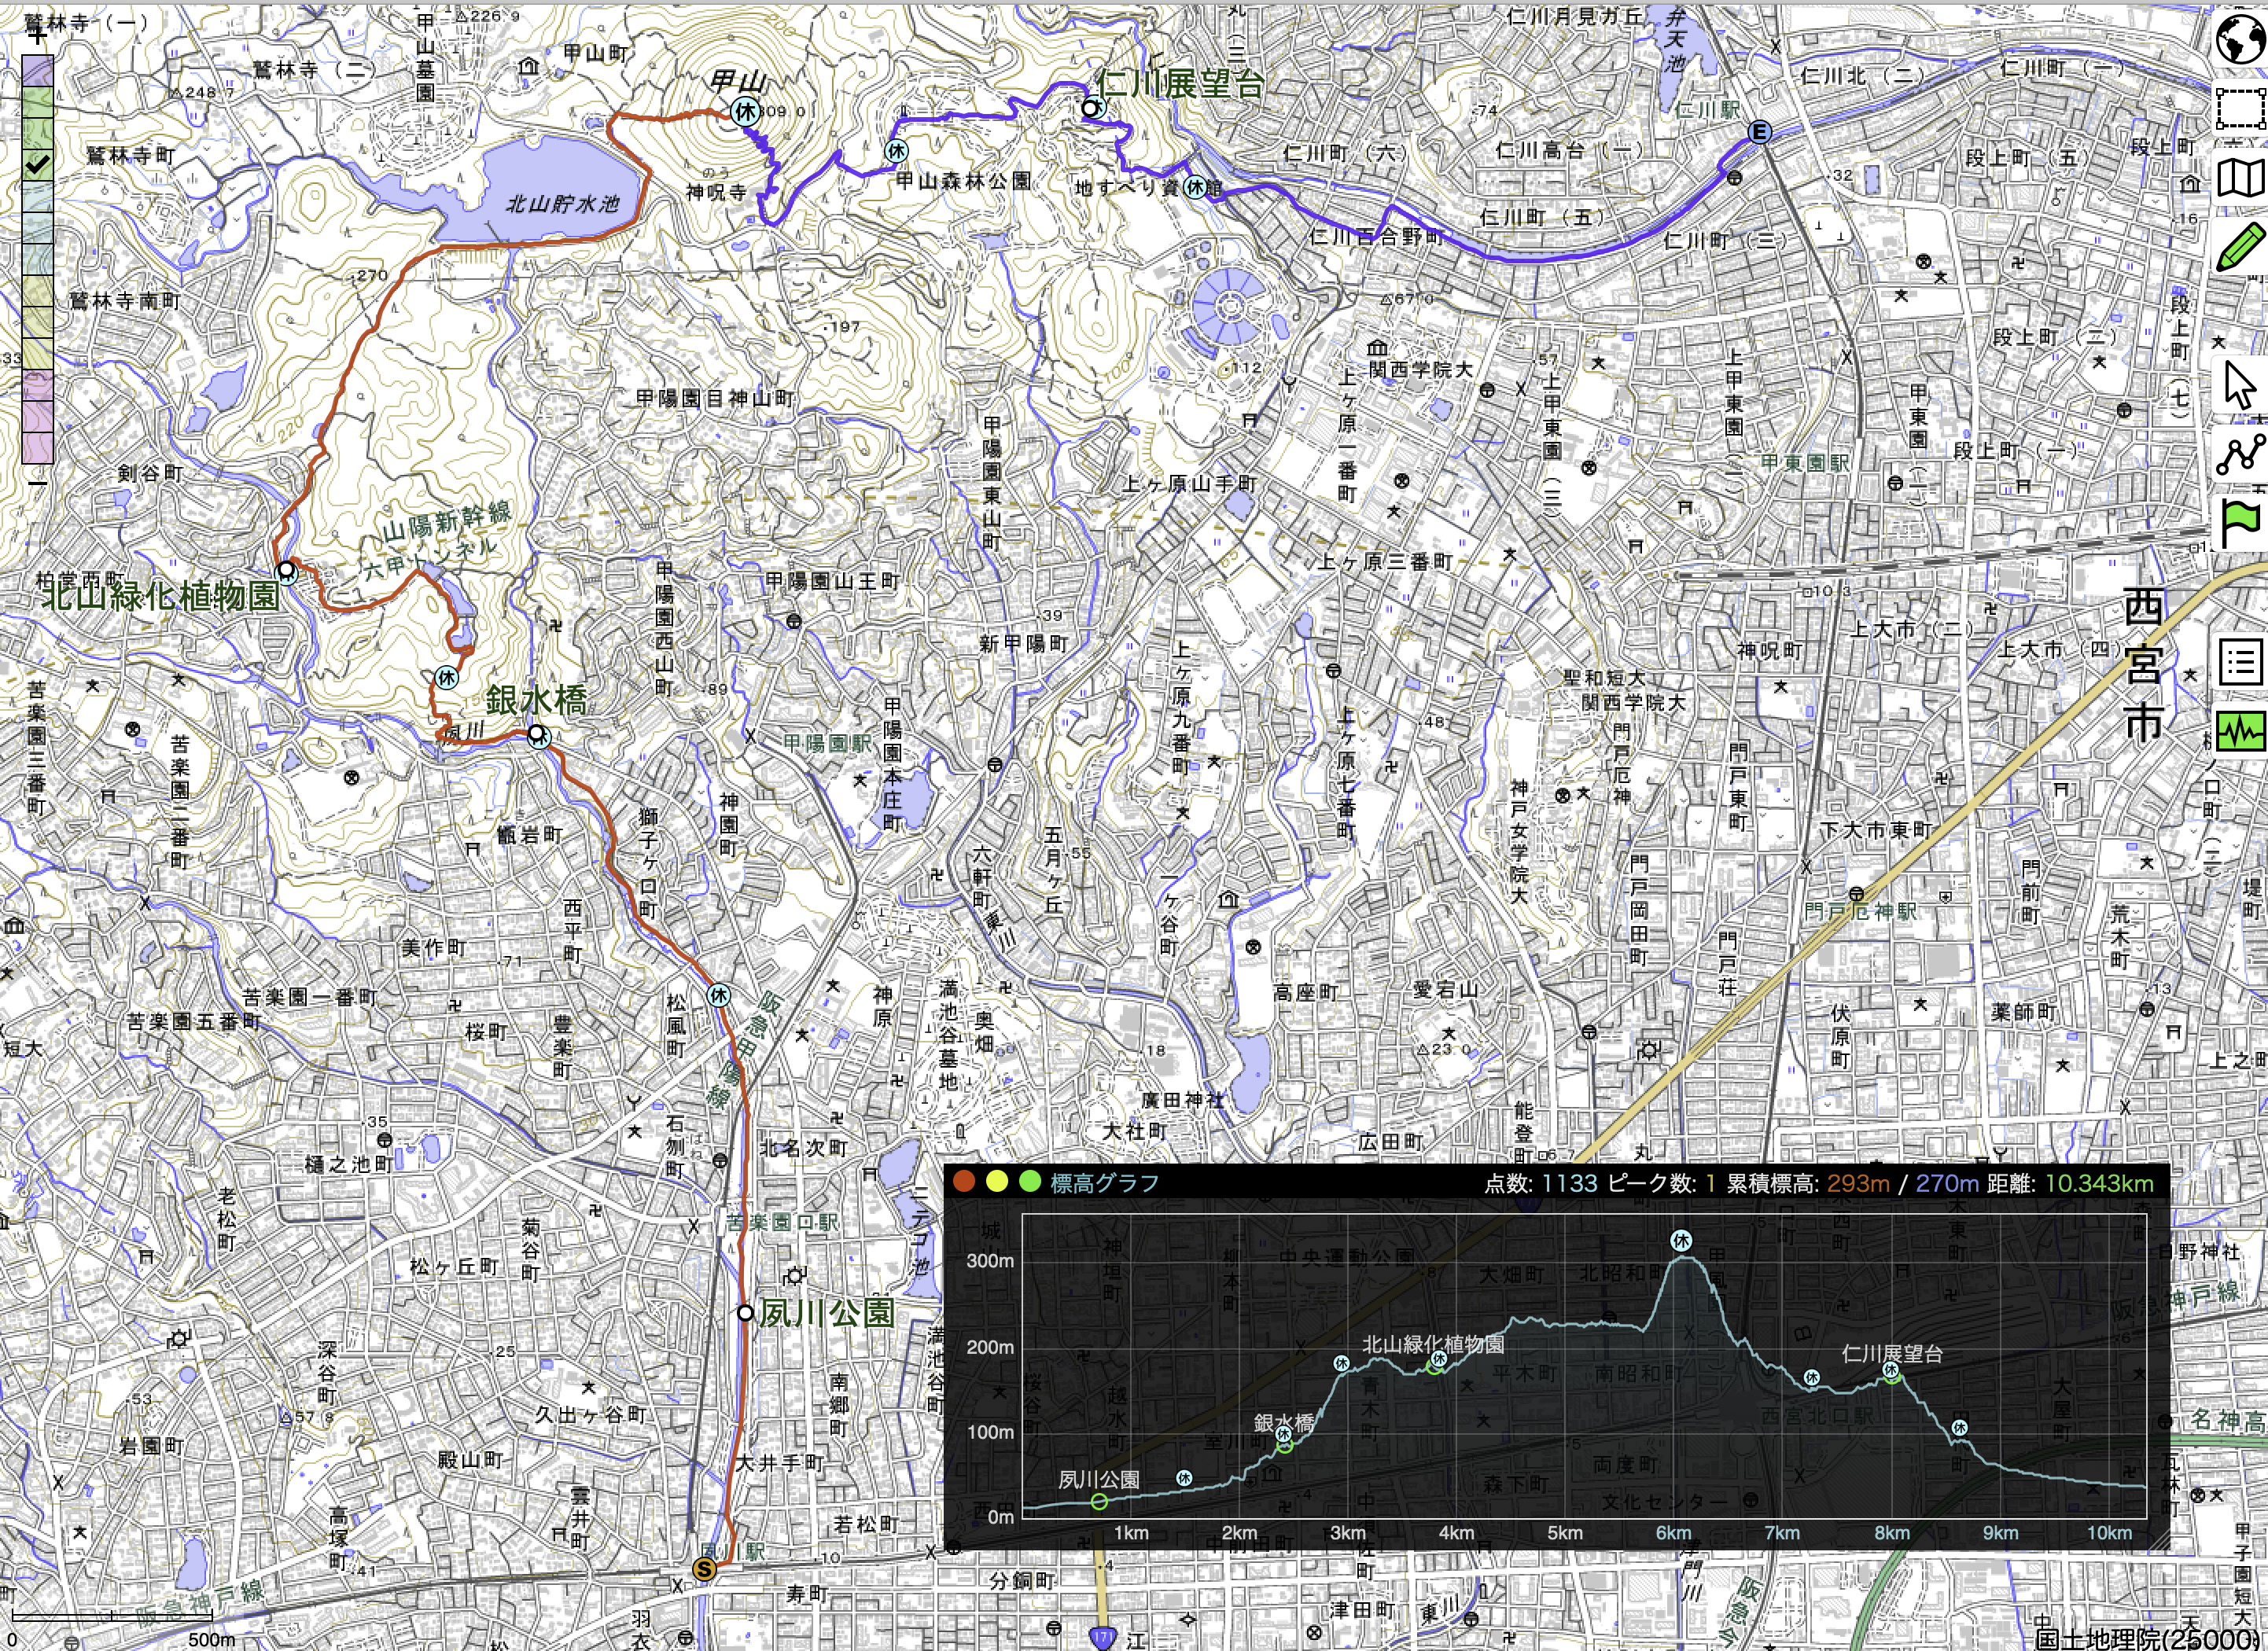
Task: Open the list view icon
Action: click(x=2241, y=662)
